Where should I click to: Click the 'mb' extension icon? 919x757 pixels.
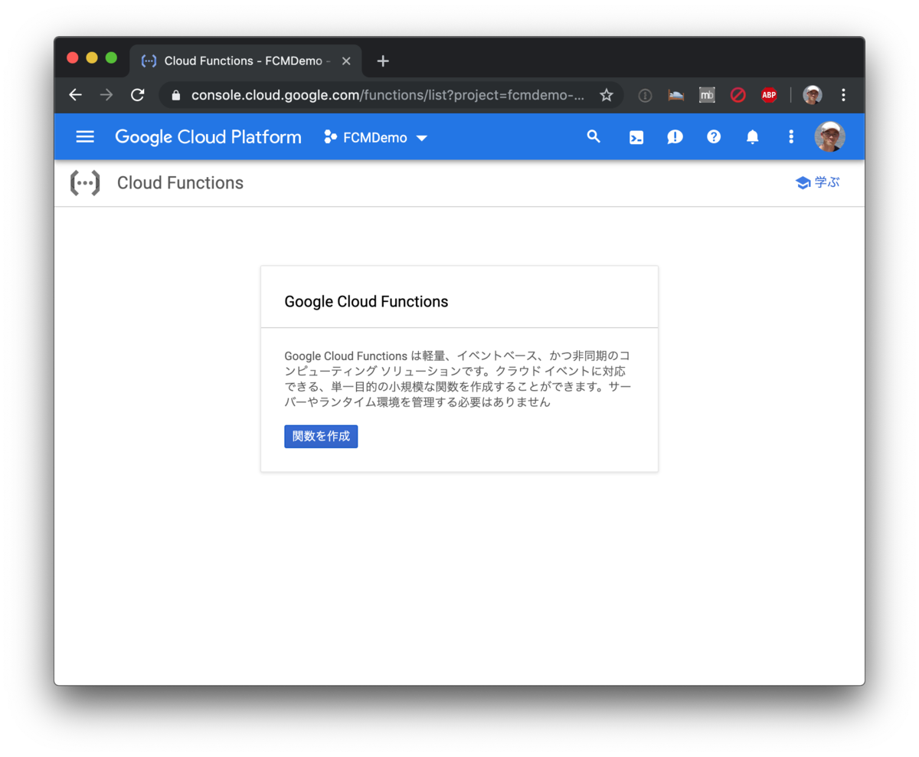(x=707, y=95)
